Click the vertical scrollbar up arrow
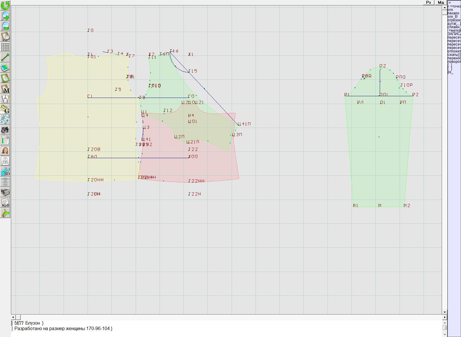Image resolution: width=461 pixels, height=337 pixels. (x=445, y=7)
